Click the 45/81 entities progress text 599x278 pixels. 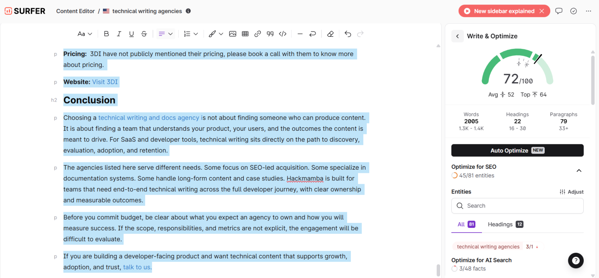[477, 175]
